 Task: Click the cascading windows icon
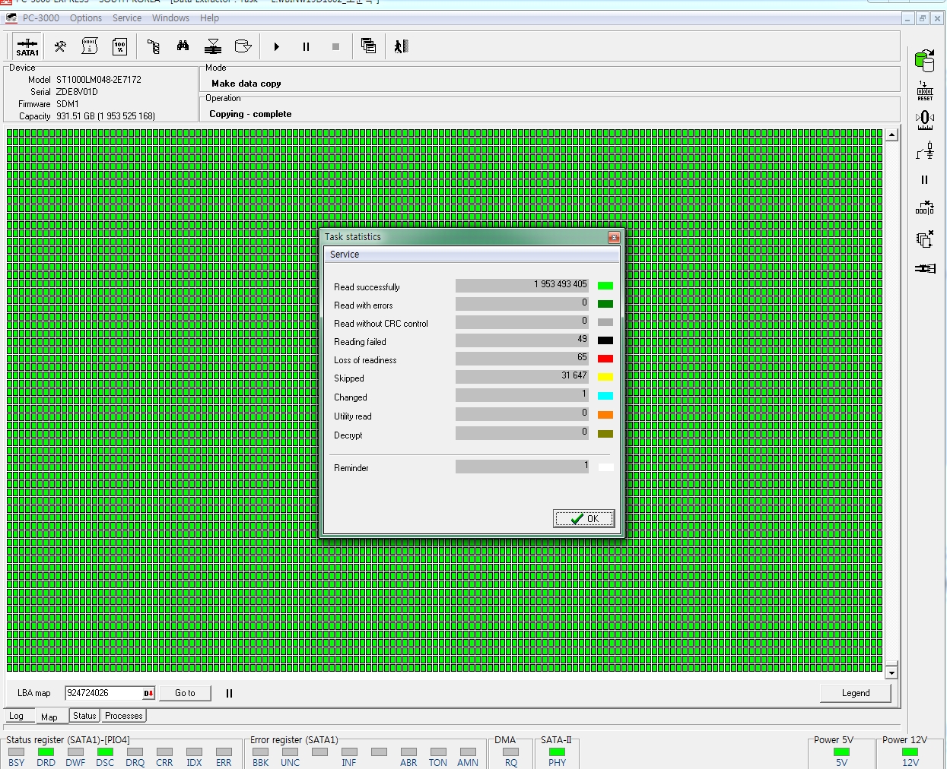pos(368,47)
